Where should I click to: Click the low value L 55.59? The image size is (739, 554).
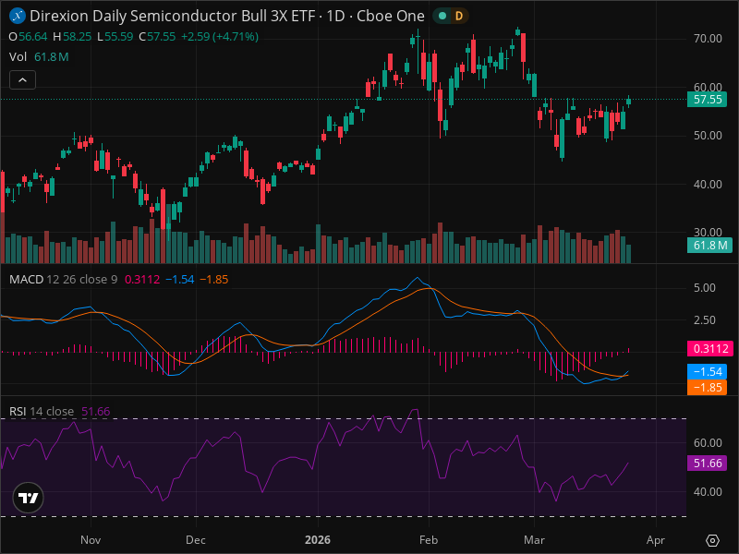115,37
